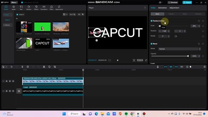Click the preview axis icon in timeline toolbar

point(182,67)
